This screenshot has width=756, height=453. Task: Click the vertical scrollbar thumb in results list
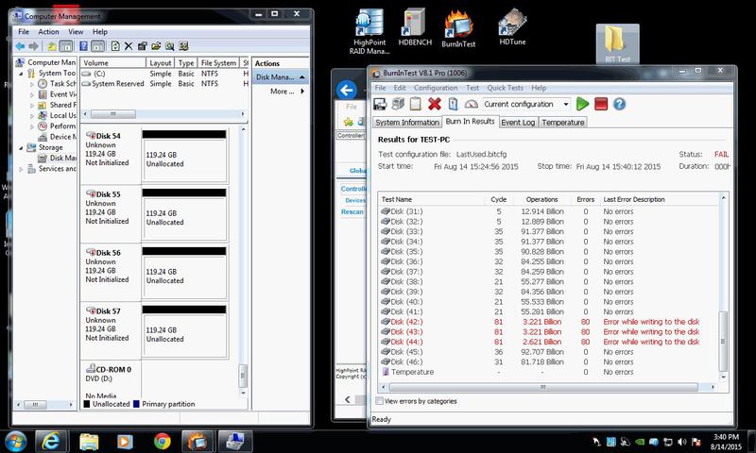(x=722, y=341)
